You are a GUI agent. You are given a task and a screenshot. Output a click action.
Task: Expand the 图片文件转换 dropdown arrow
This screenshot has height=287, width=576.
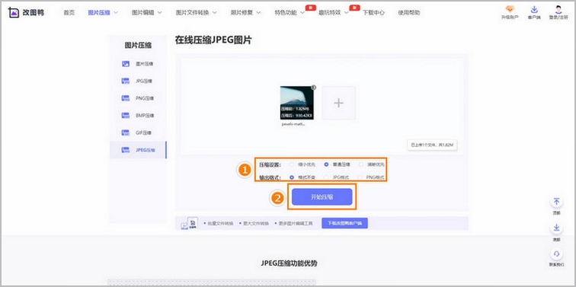pos(215,12)
